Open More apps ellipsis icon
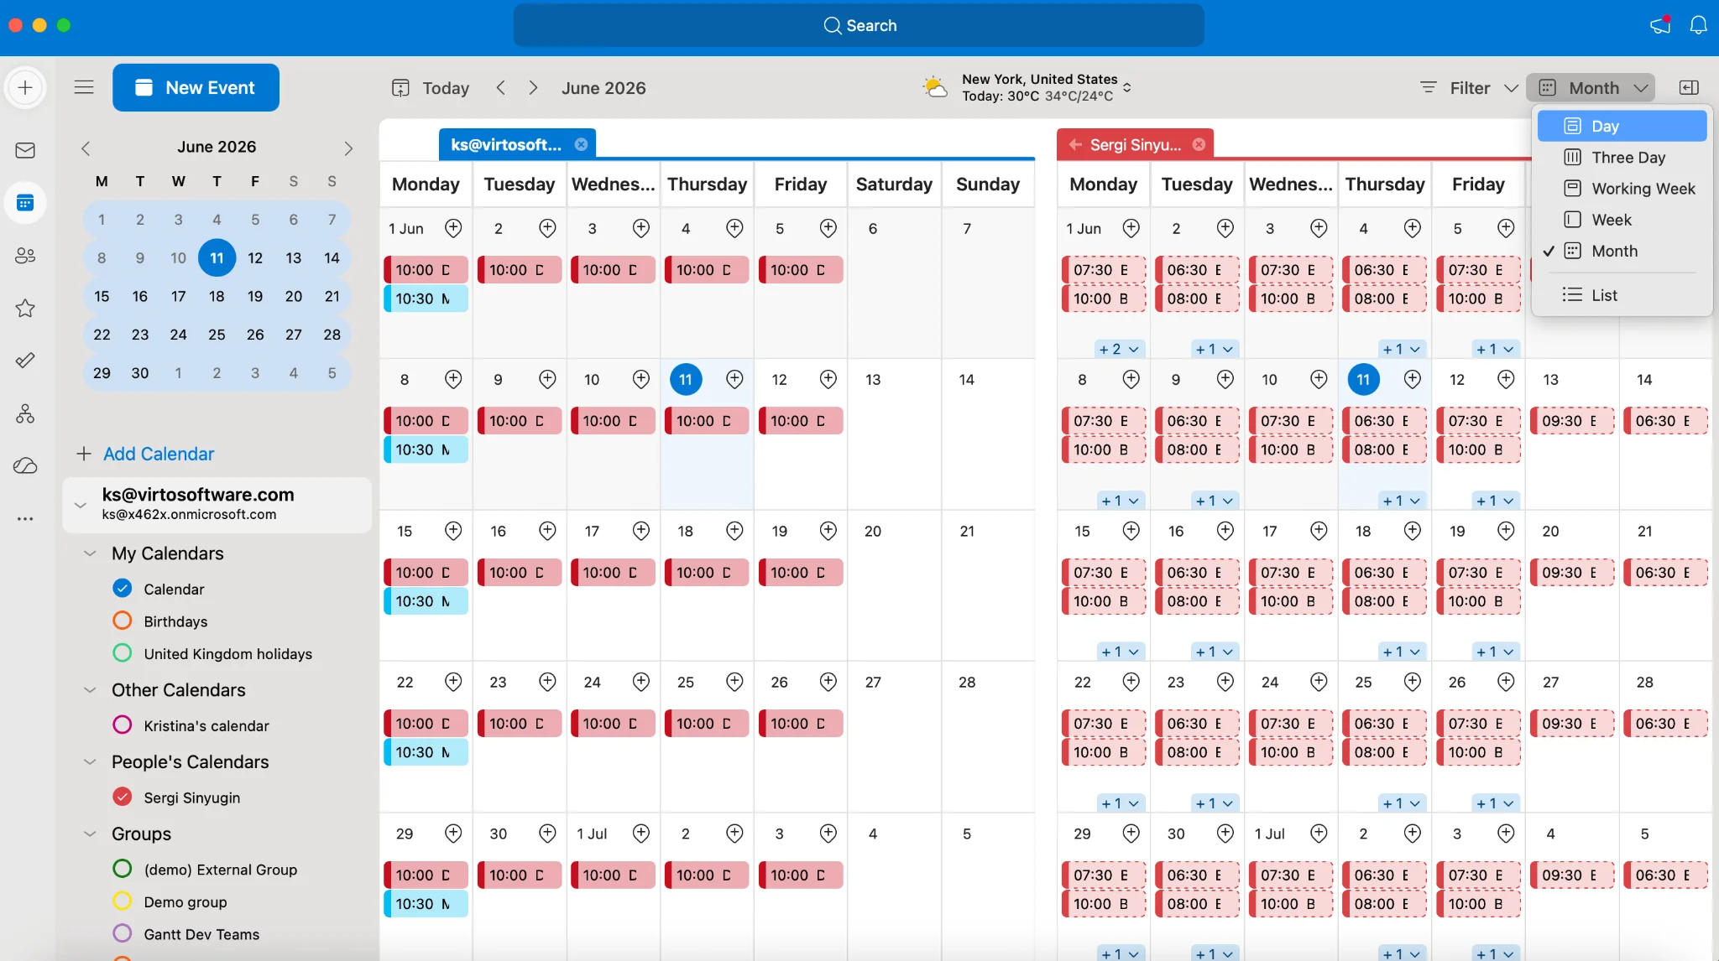This screenshot has width=1719, height=961. [25, 519]
